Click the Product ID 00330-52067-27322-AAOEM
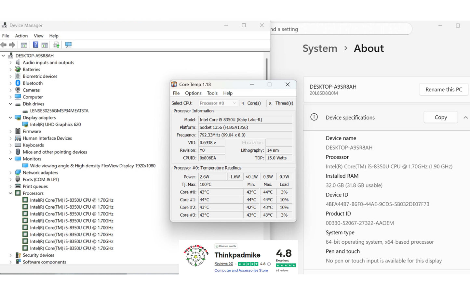This screenshot has width=470, height=295. (x=360, y=223)
